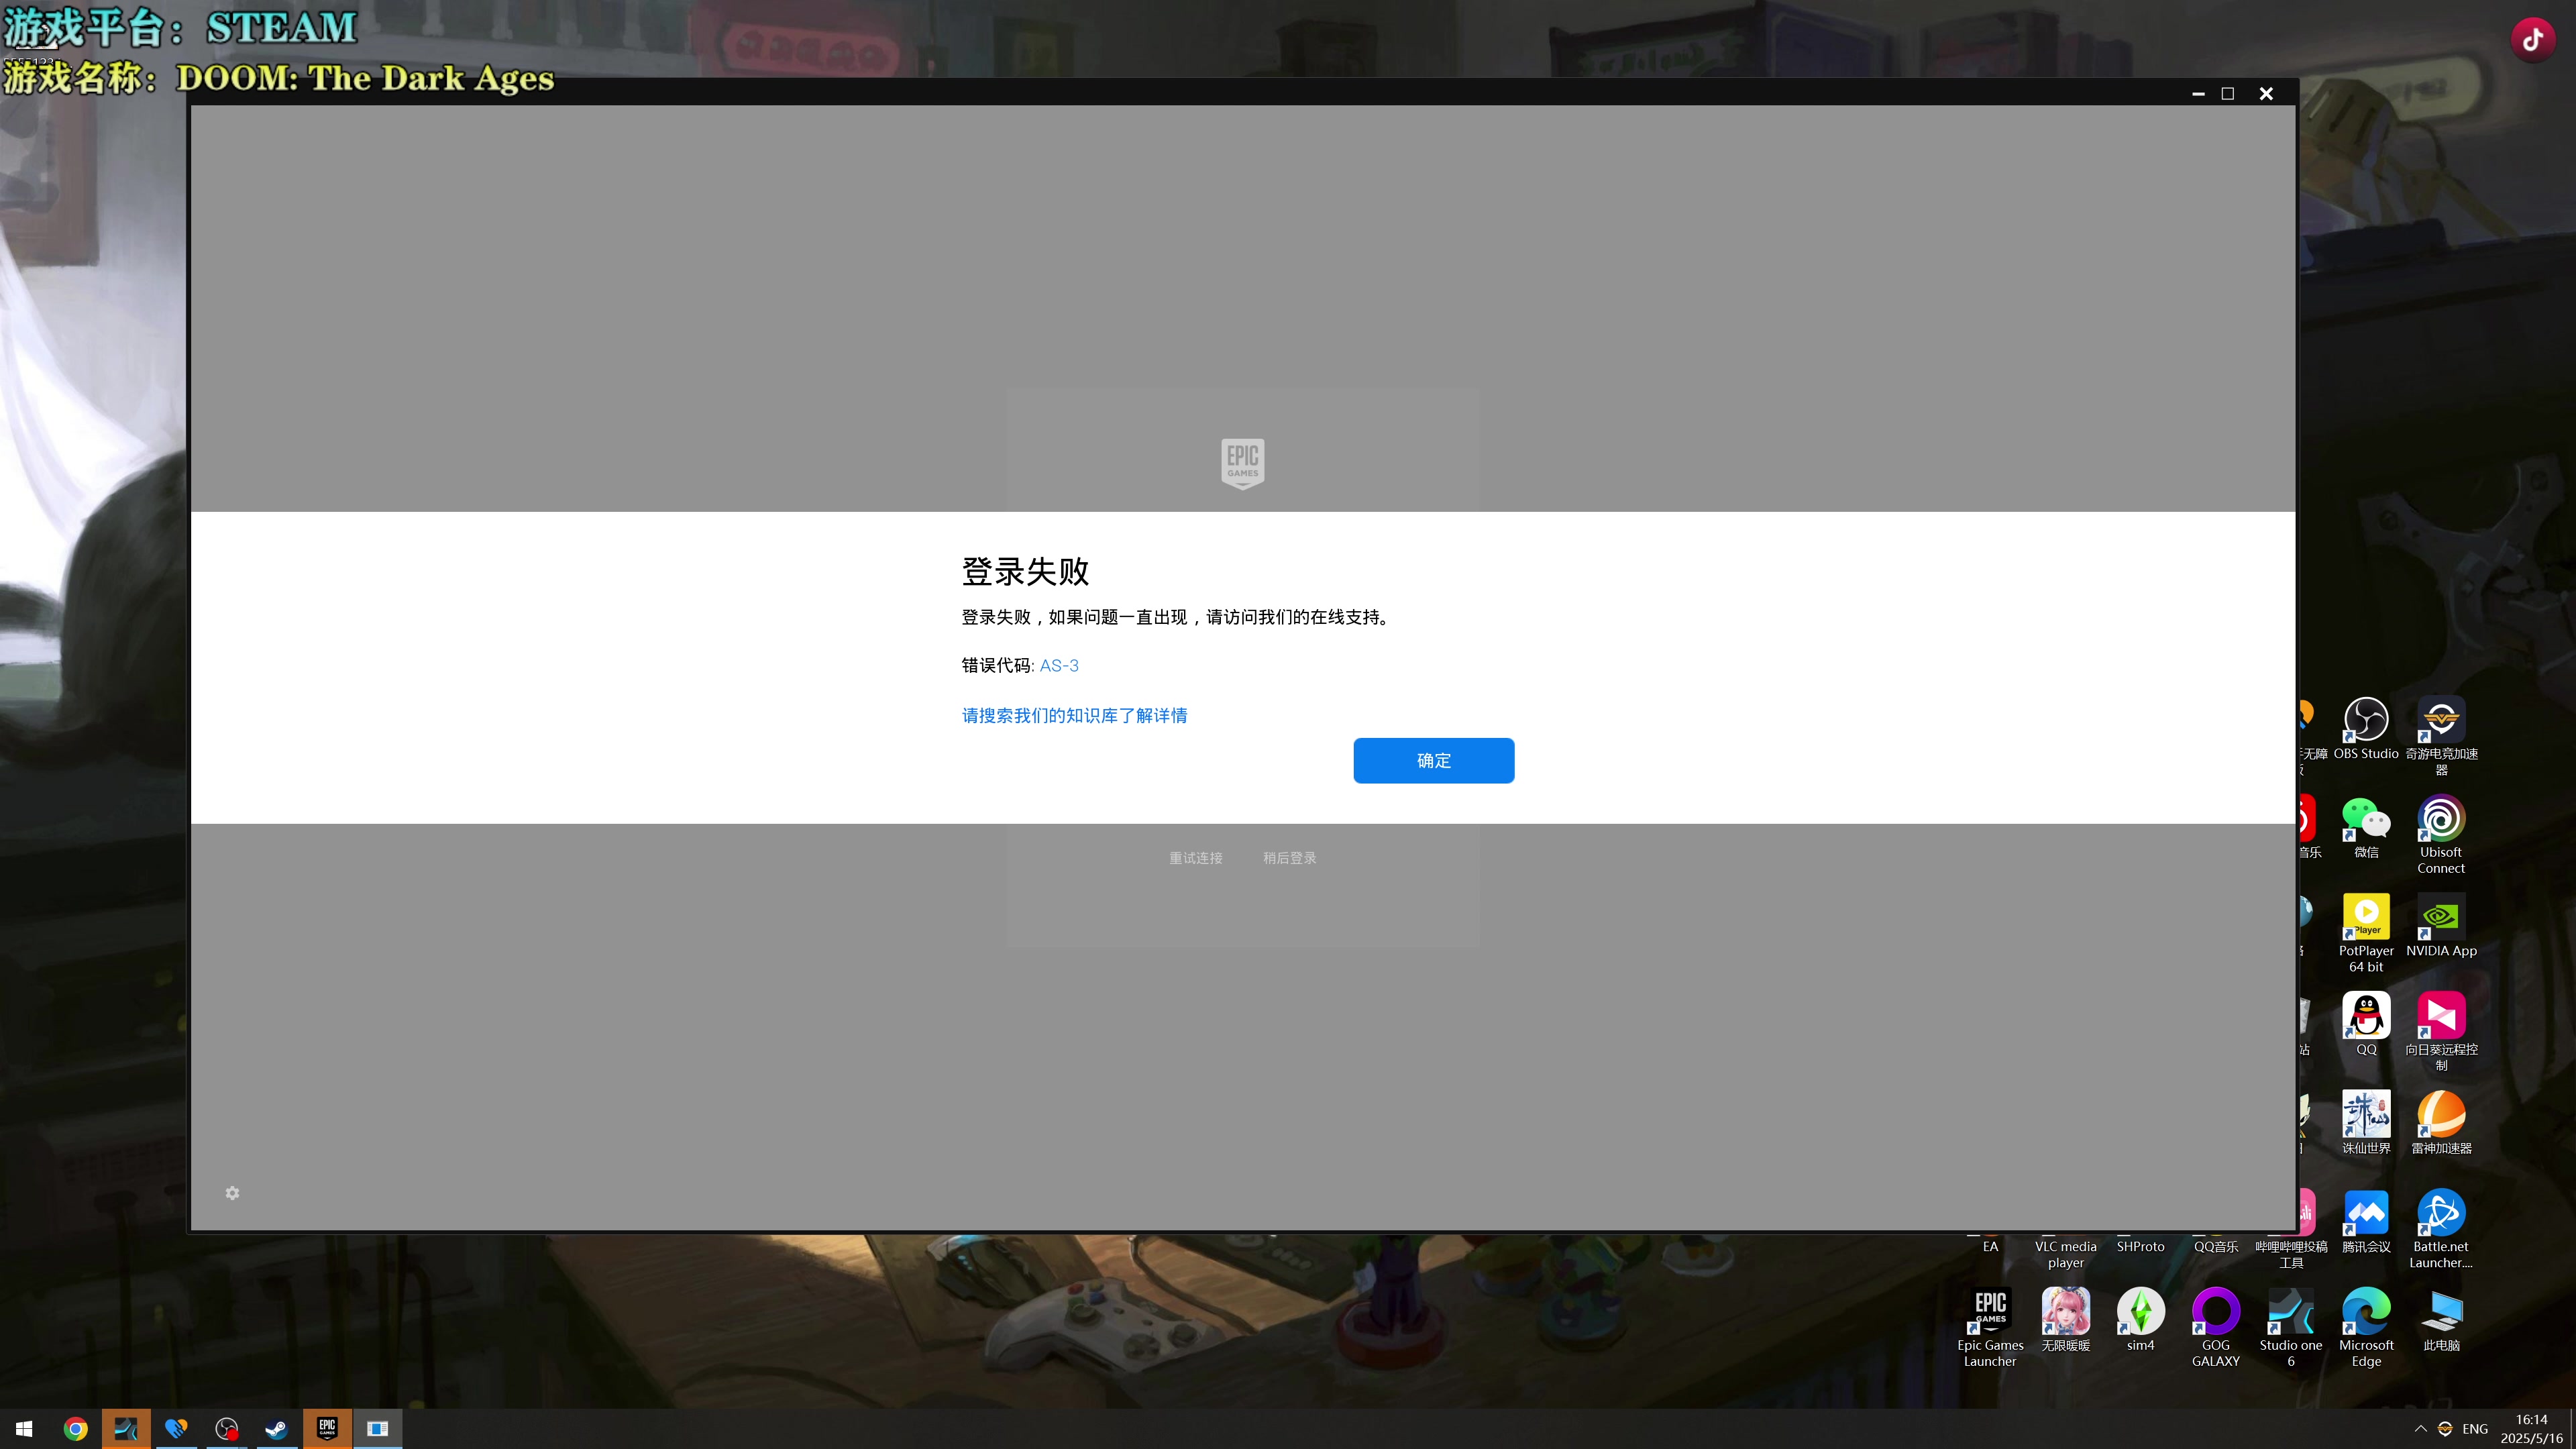
Task: Click 稍后登录 in the Epic launcher
Action: (x=1289, y=858)
